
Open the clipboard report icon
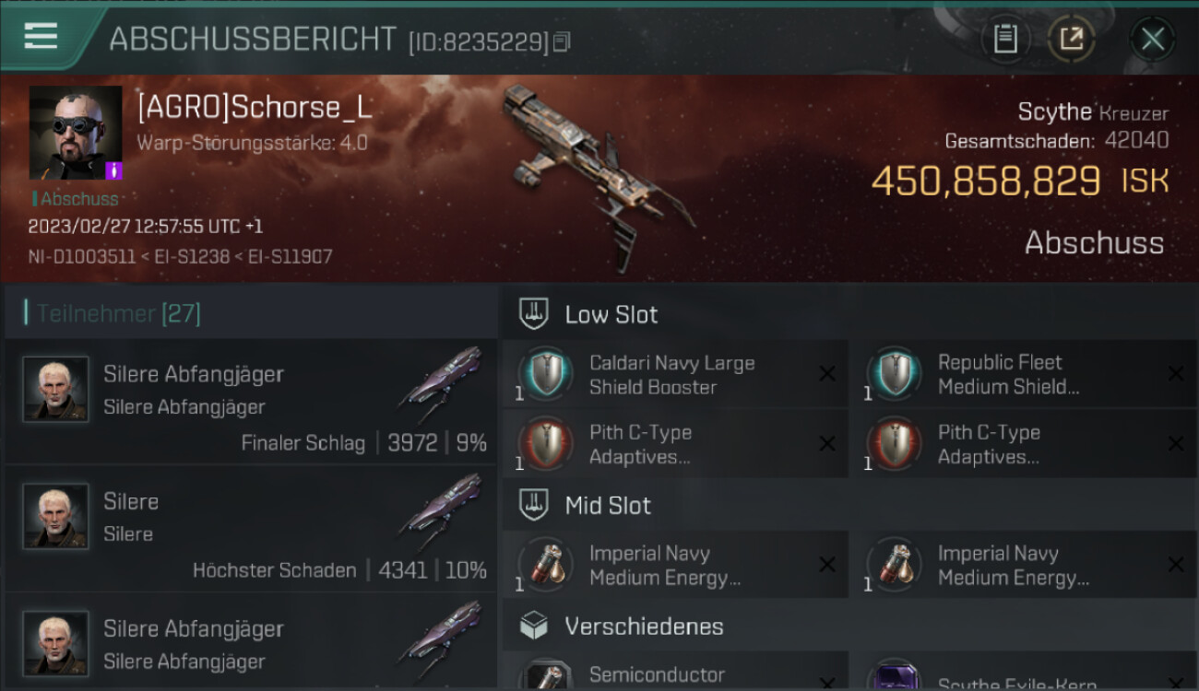(x=1005, y=39)
